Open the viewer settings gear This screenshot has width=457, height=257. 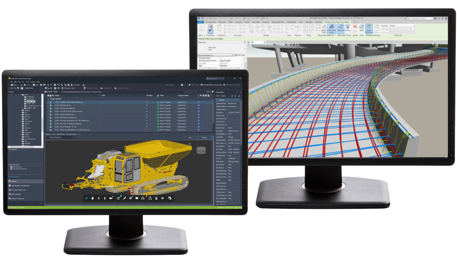[x=162, y=198]
